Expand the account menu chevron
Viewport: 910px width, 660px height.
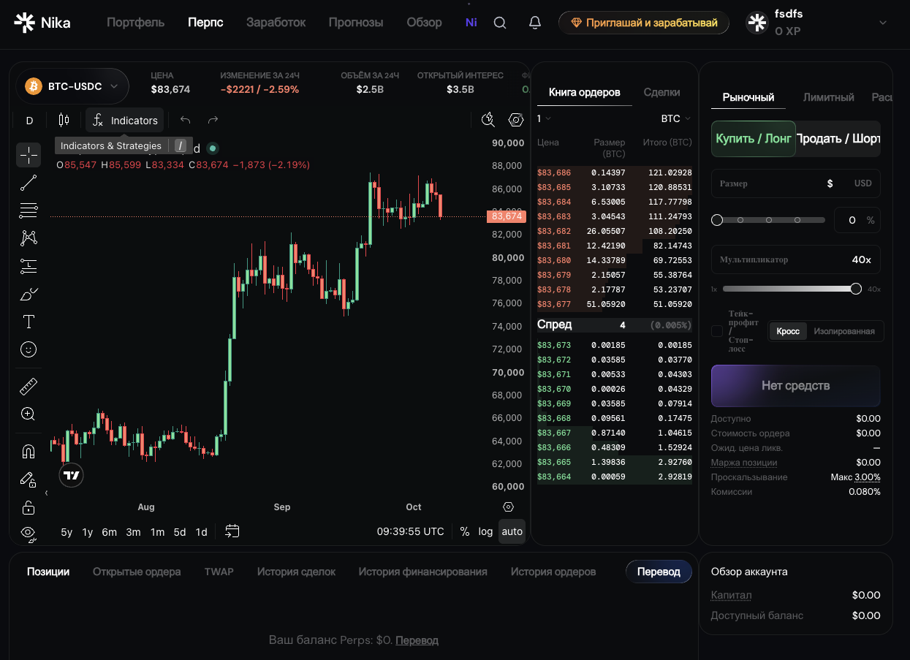[x=883, y=23]
